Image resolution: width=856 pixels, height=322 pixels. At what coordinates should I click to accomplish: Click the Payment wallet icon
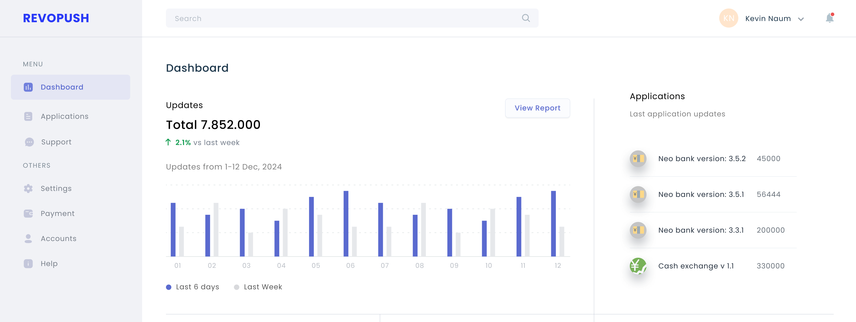(28, 213)
